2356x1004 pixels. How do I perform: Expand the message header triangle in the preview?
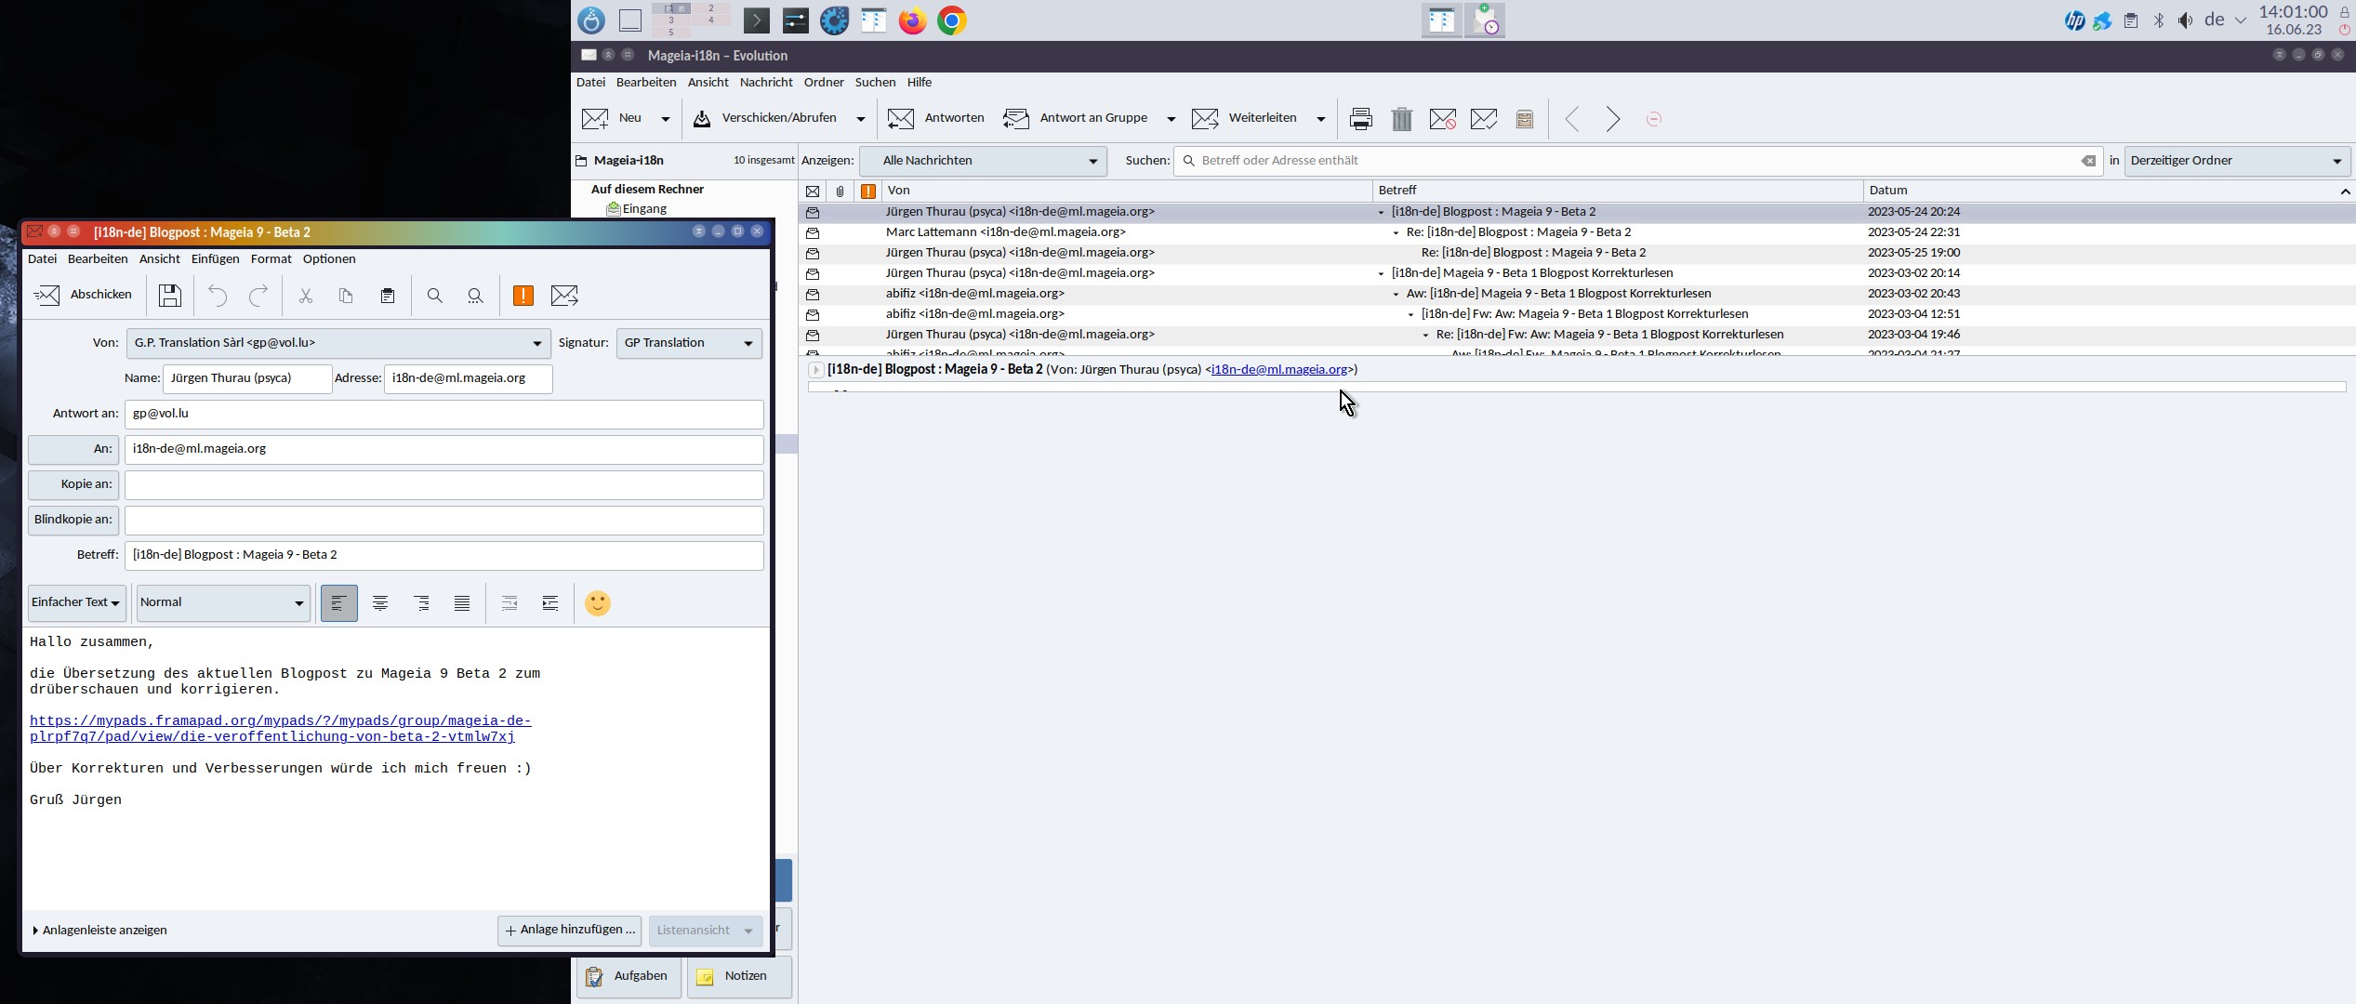[815, 370]
